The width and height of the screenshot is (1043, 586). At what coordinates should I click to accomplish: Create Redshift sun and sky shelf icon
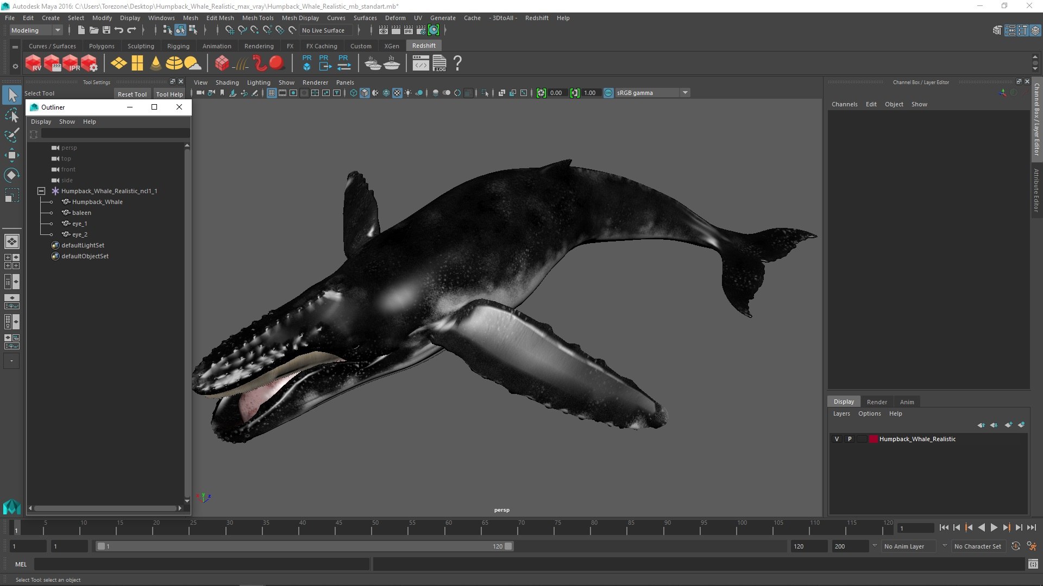pos(192,63)
